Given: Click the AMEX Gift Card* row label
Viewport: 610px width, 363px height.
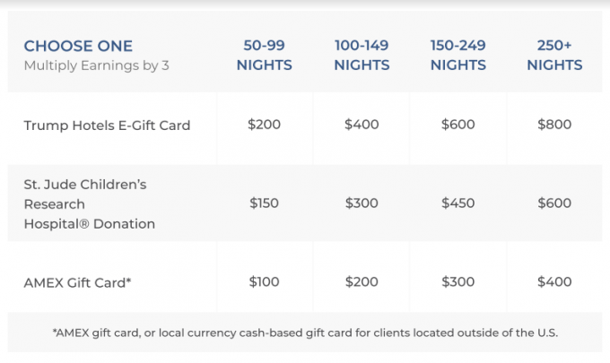Looking at the screenshot, I should pyautogui.click(x=78, y=281).
